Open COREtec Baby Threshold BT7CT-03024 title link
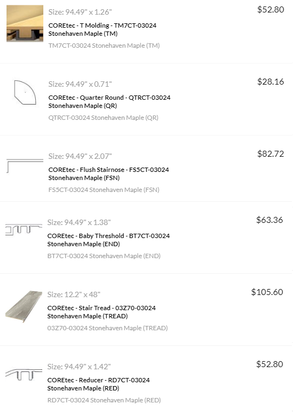 pyautogui.click(x=108, y=240)
